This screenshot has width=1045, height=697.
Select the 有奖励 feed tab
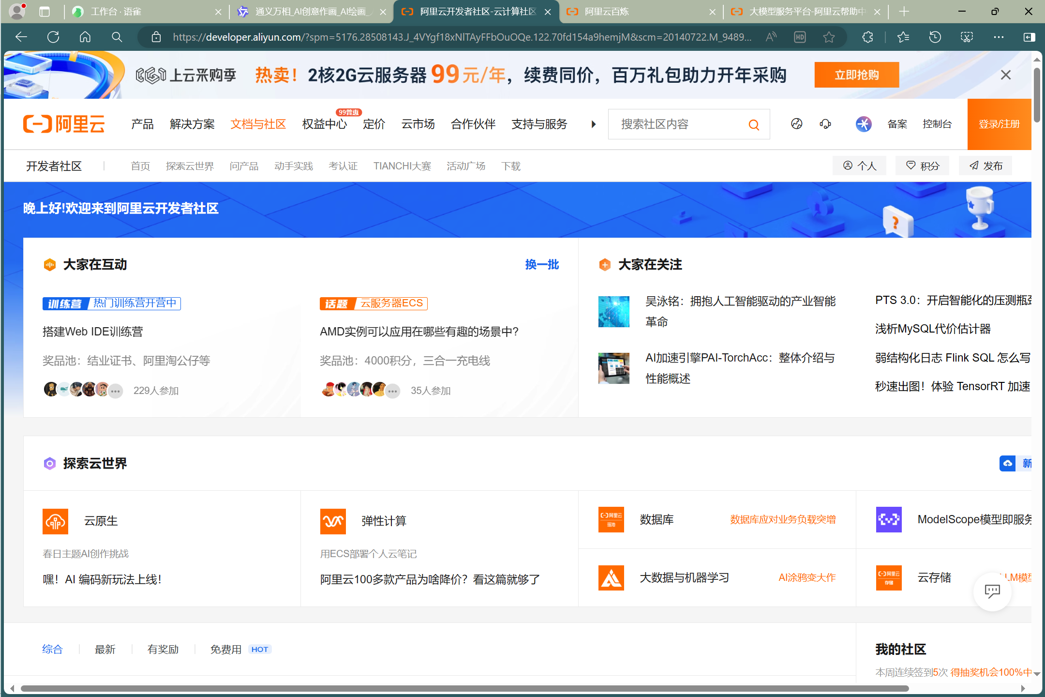coord(163,649)
